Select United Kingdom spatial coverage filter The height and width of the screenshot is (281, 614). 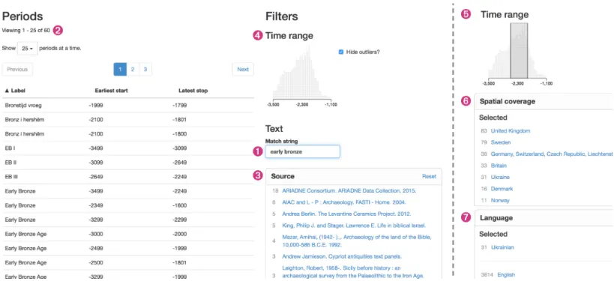click(511, 130)
